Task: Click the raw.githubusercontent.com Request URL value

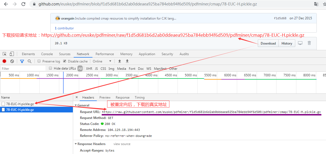Action: 211,112
